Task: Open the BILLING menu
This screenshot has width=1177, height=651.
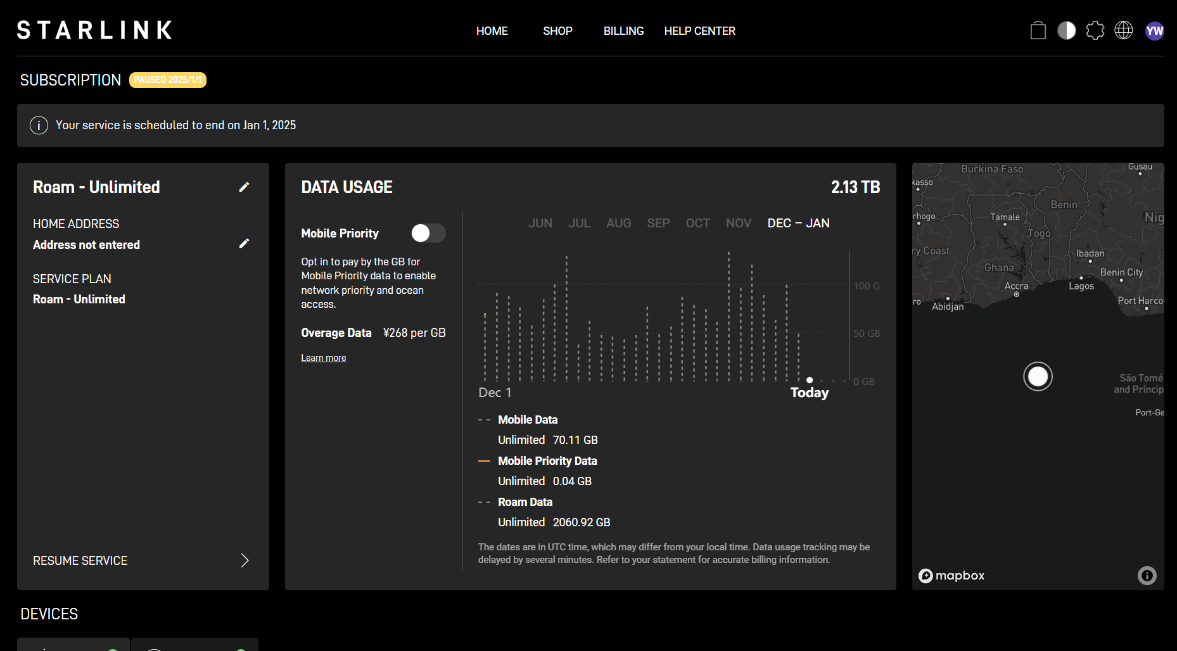Action: pyautogui.click(x=623, y=31)
